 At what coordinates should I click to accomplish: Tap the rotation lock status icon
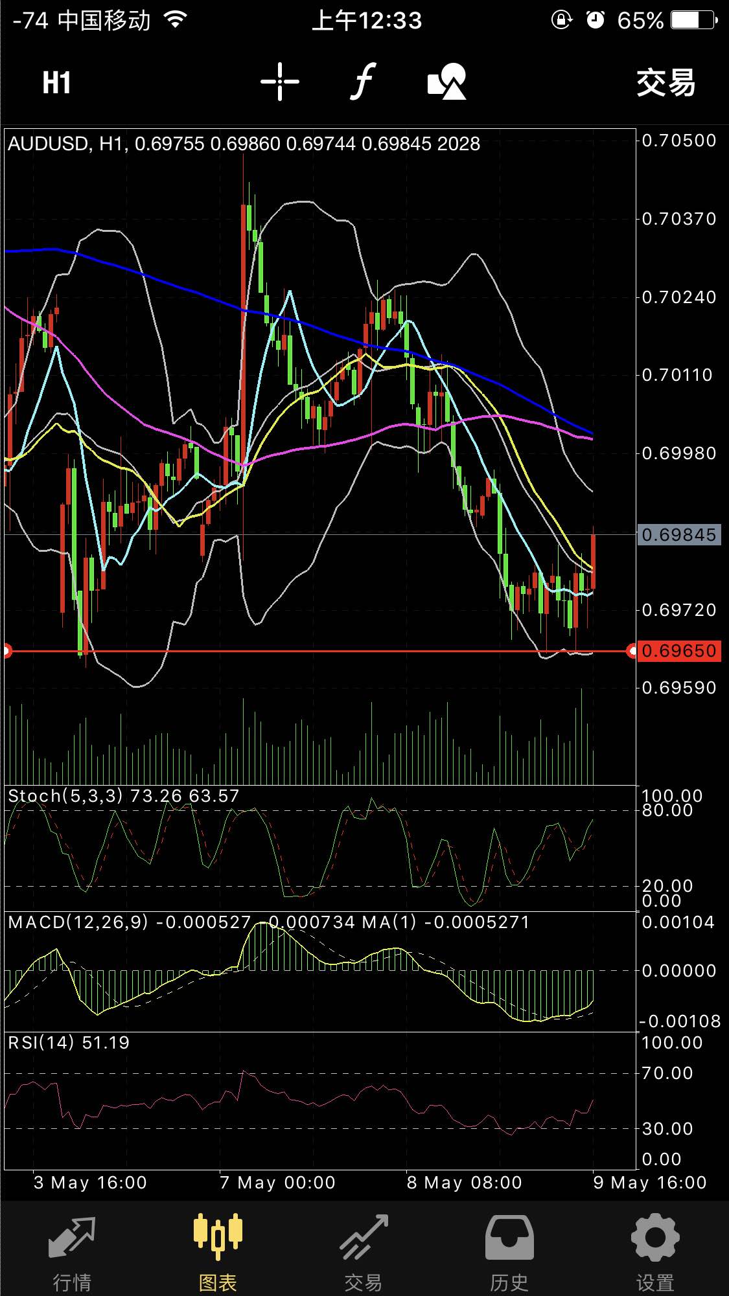coord(561,20)
